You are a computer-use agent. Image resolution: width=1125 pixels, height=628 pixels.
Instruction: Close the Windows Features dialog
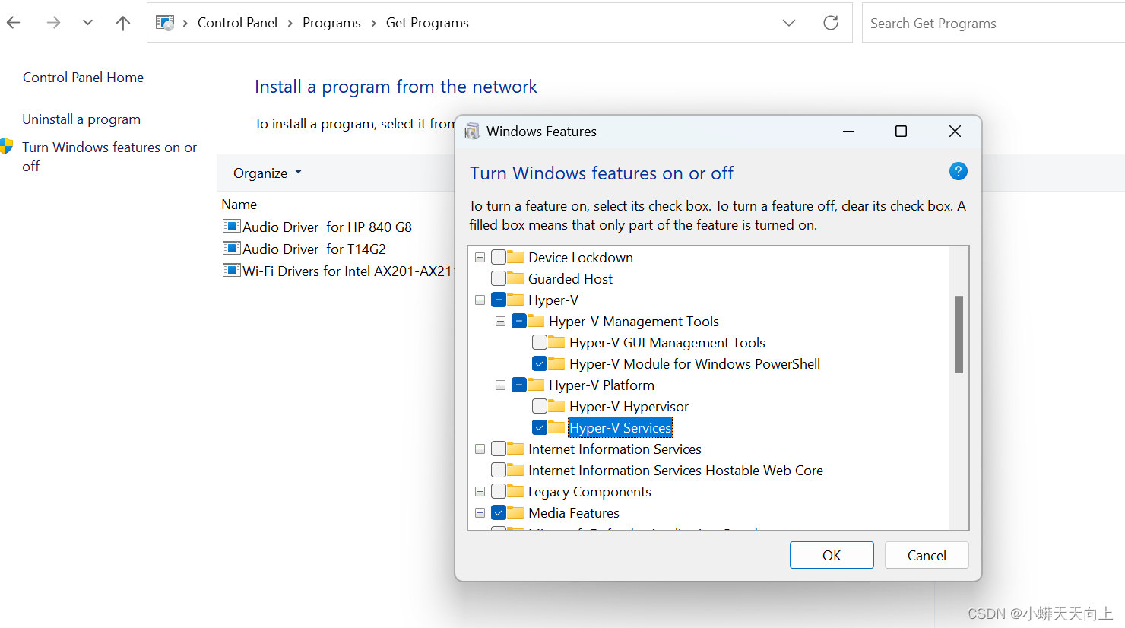pyautogui.click(x=955, y=132)
